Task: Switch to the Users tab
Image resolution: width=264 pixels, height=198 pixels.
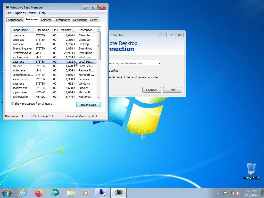Action: click(x=94, y=20)
